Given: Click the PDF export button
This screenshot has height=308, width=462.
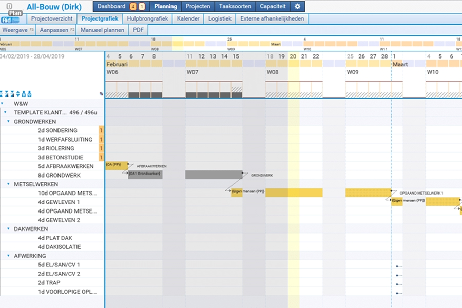Looking at the screenshot, I should (x=138, y=30).
